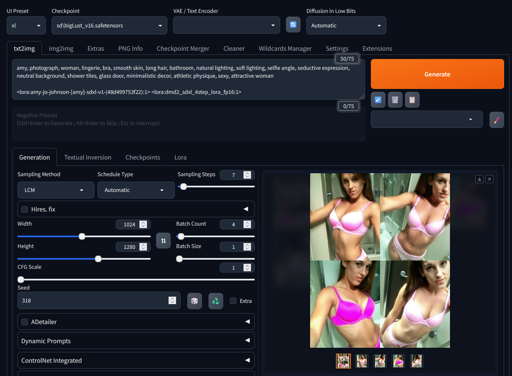Open the Settings tab

pos(337,49)
